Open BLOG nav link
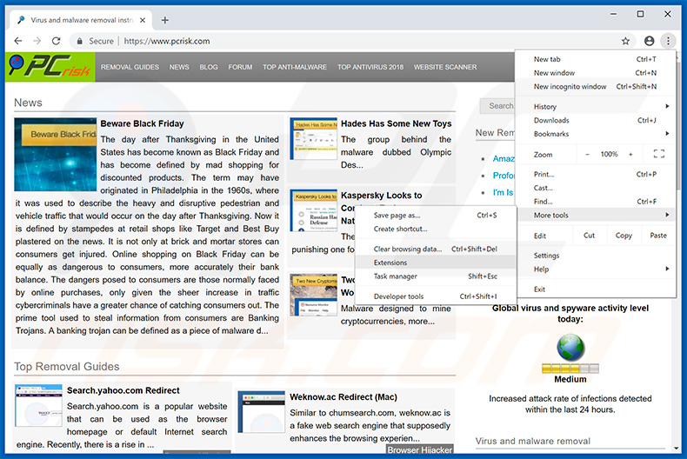Screen dimensions: 687x459 tap(209, 67)
